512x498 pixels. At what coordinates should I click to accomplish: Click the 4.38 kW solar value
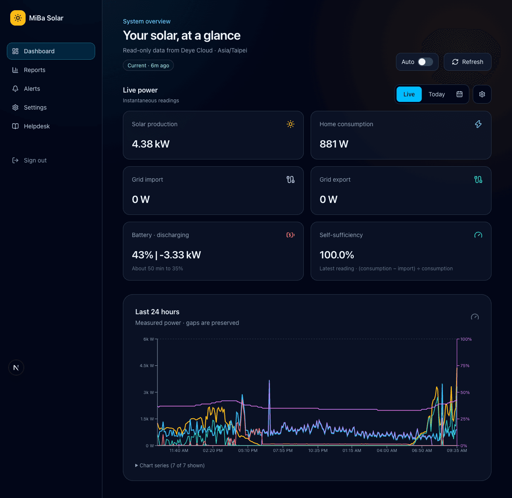pyautogui.click(x=151, y=144)
